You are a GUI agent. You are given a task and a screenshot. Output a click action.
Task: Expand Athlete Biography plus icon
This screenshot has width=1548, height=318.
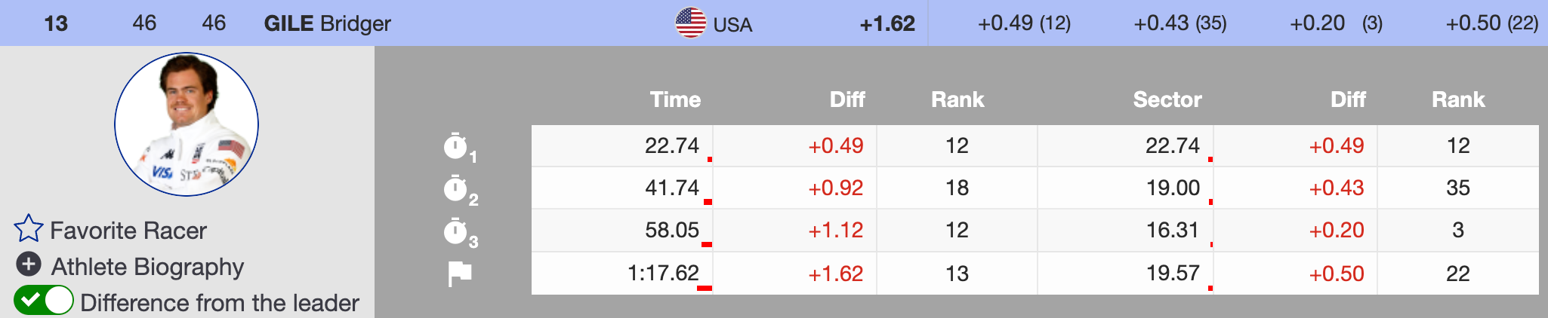[29, 264]
